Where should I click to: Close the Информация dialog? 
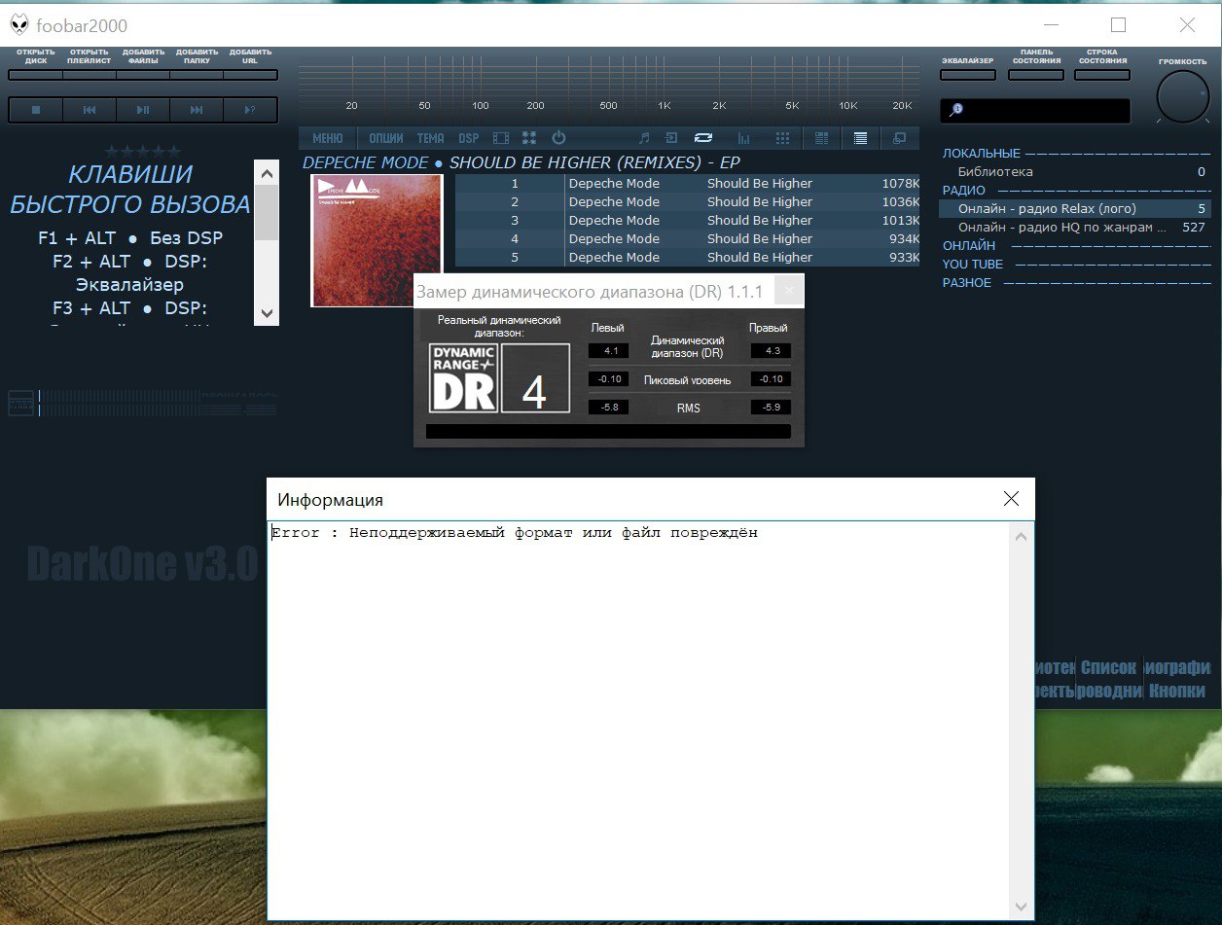point(1011,499)
